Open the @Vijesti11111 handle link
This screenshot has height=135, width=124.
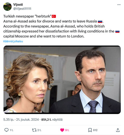coord(22,9)
